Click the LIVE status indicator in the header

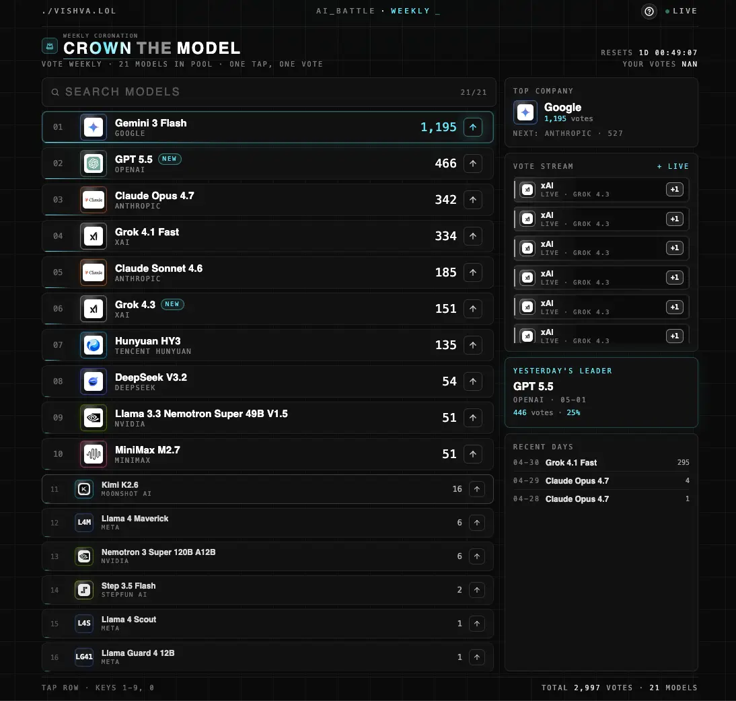(x=681, y=11)
